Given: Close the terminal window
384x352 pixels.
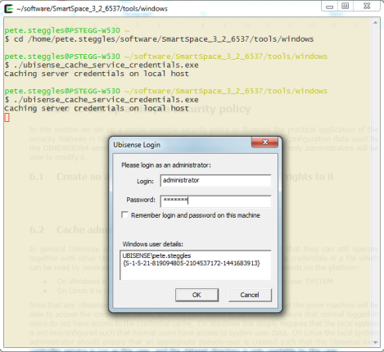Looking at the screenshot, I should click(x=367, y=6).
